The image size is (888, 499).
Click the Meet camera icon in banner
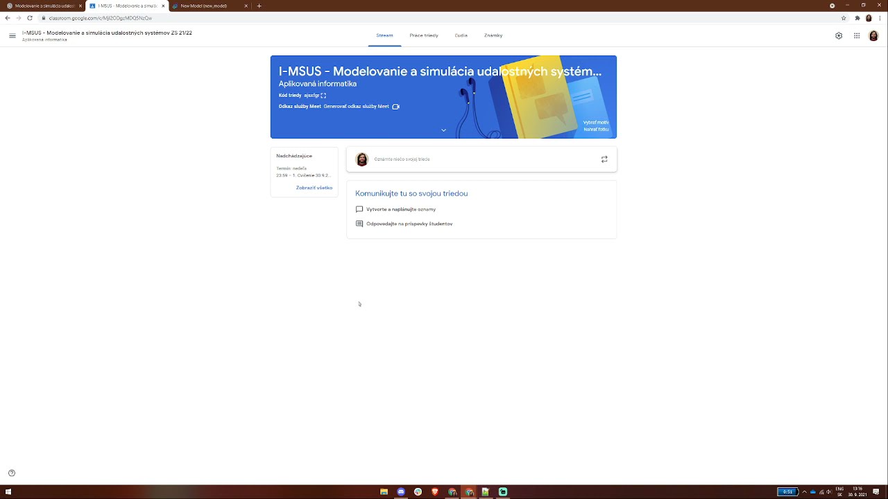396,107
